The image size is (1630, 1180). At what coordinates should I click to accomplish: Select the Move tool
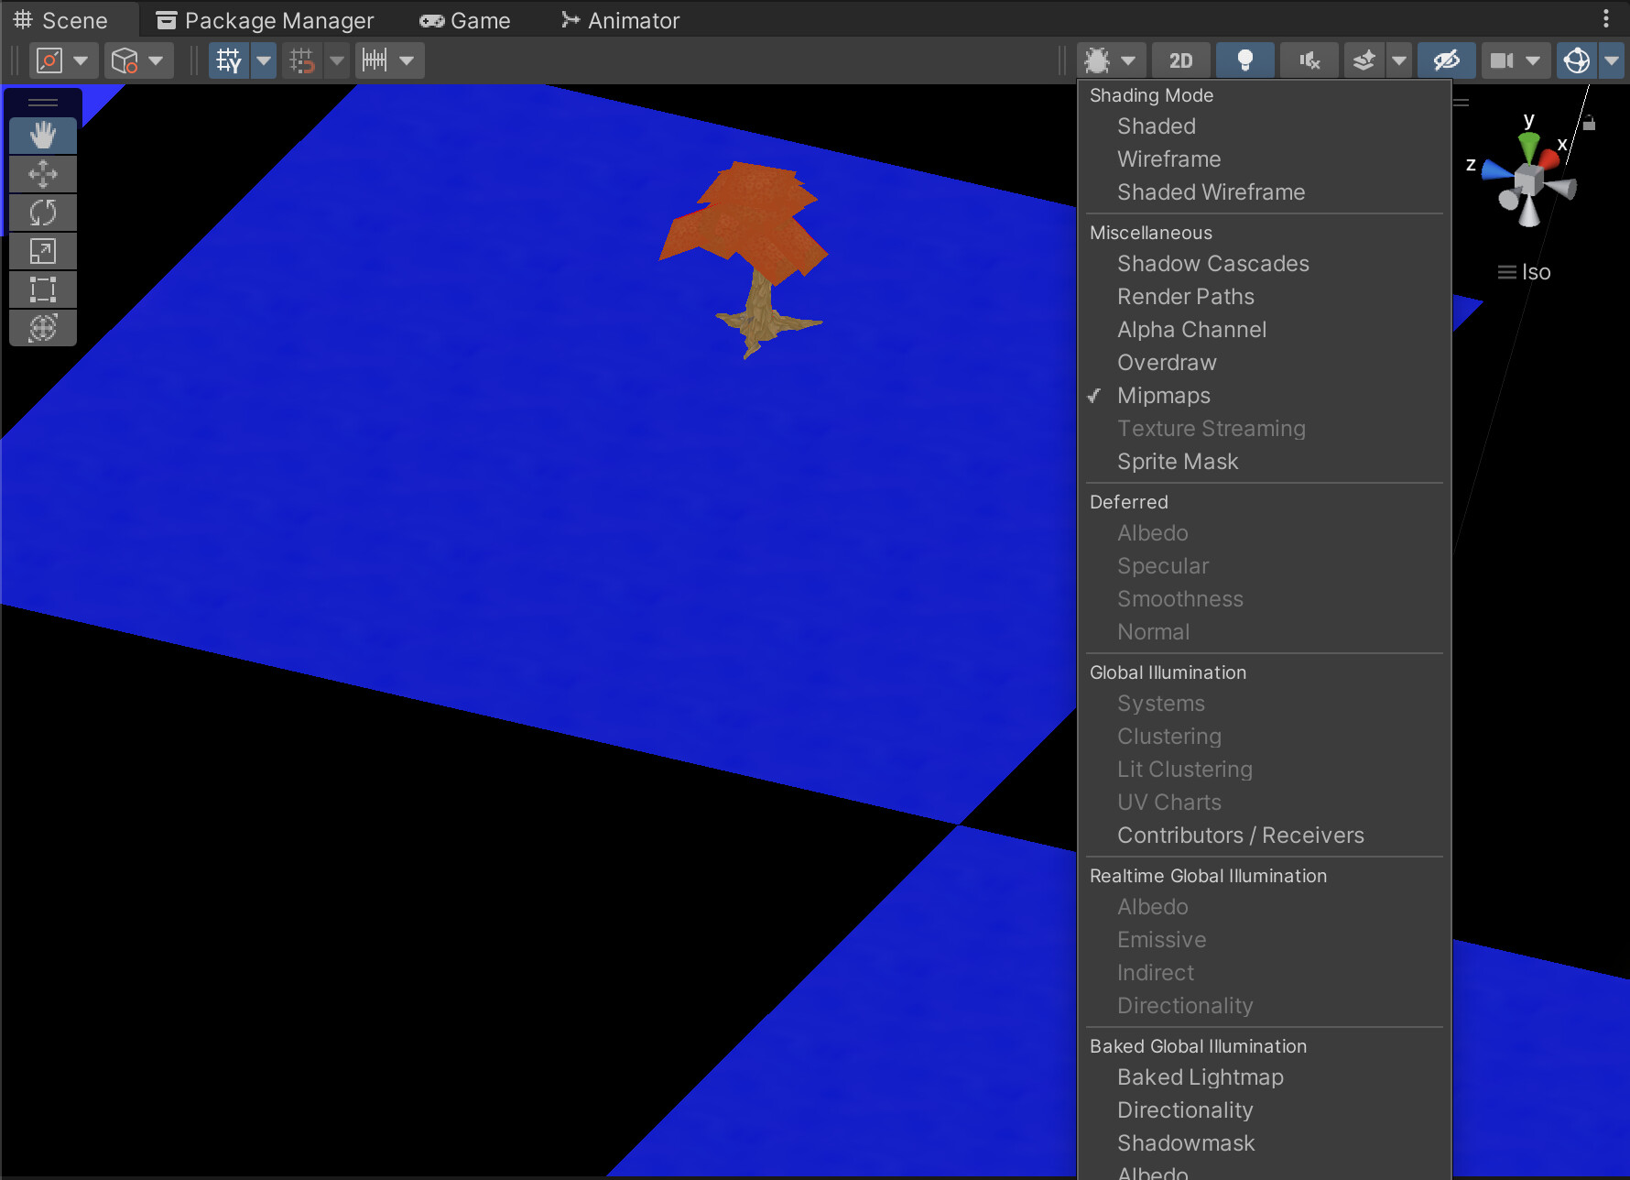[42, 173]
